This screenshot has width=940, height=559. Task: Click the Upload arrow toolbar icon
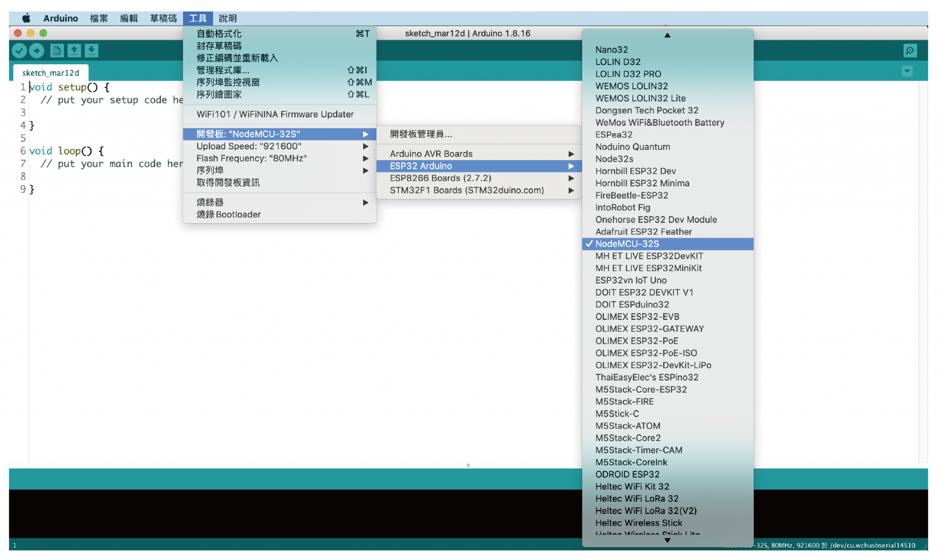[x=37, y=50]
